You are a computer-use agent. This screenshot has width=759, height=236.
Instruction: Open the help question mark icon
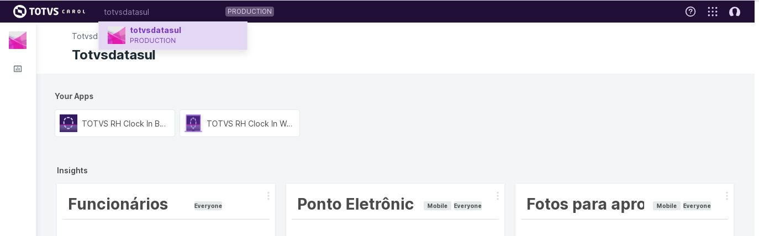coord(690,12)
